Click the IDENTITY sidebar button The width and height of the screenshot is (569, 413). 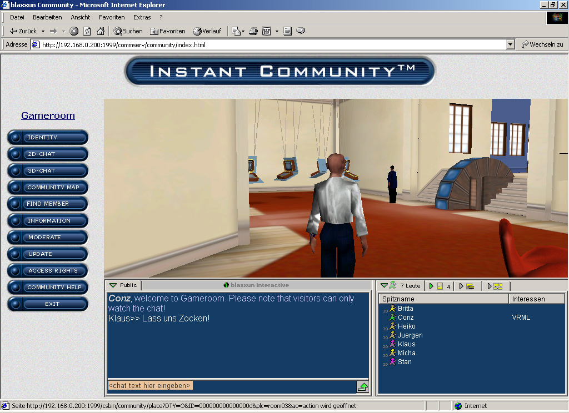tap(48, 138)
